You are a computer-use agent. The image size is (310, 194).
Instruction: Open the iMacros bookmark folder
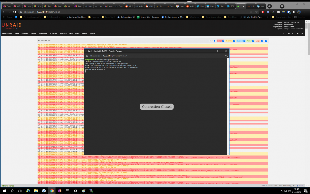pyautogui.click(x=94, y=17)
